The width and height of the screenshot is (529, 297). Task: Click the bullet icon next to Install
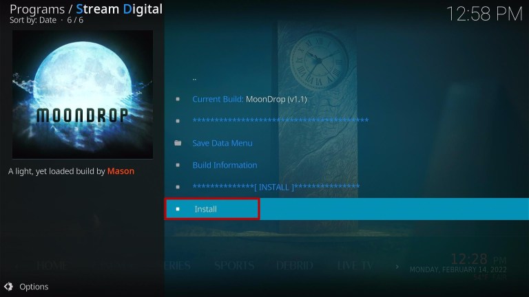[178, 209]
